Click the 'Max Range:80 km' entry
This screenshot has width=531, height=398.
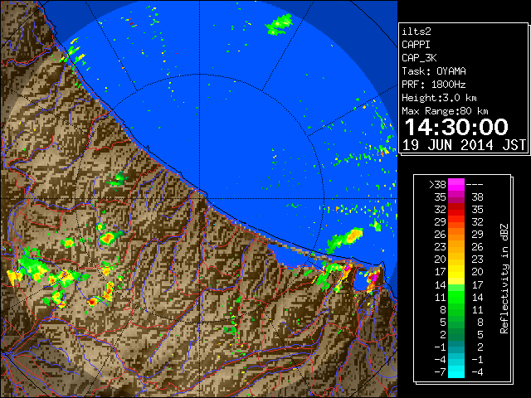click(x=445, y=111)
